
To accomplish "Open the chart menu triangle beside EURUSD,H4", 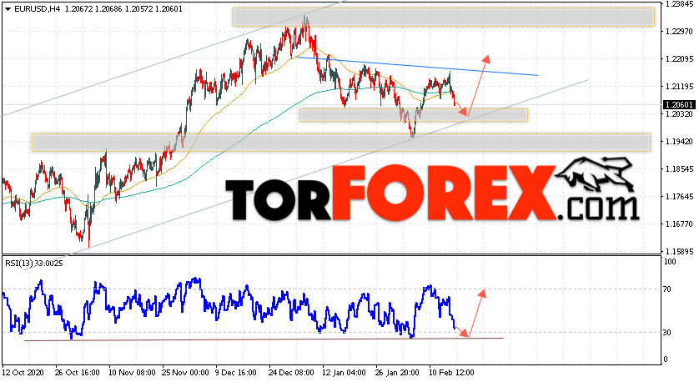I will (x=8, y=9).
